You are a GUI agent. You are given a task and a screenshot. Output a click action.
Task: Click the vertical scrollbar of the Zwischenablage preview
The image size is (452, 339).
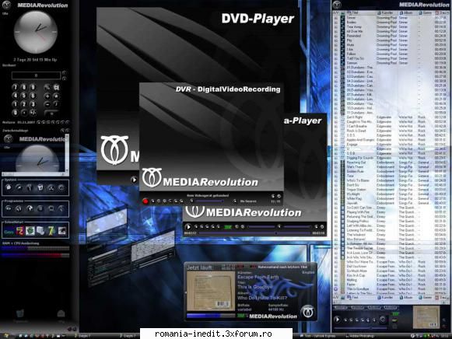tap(67, 154)
